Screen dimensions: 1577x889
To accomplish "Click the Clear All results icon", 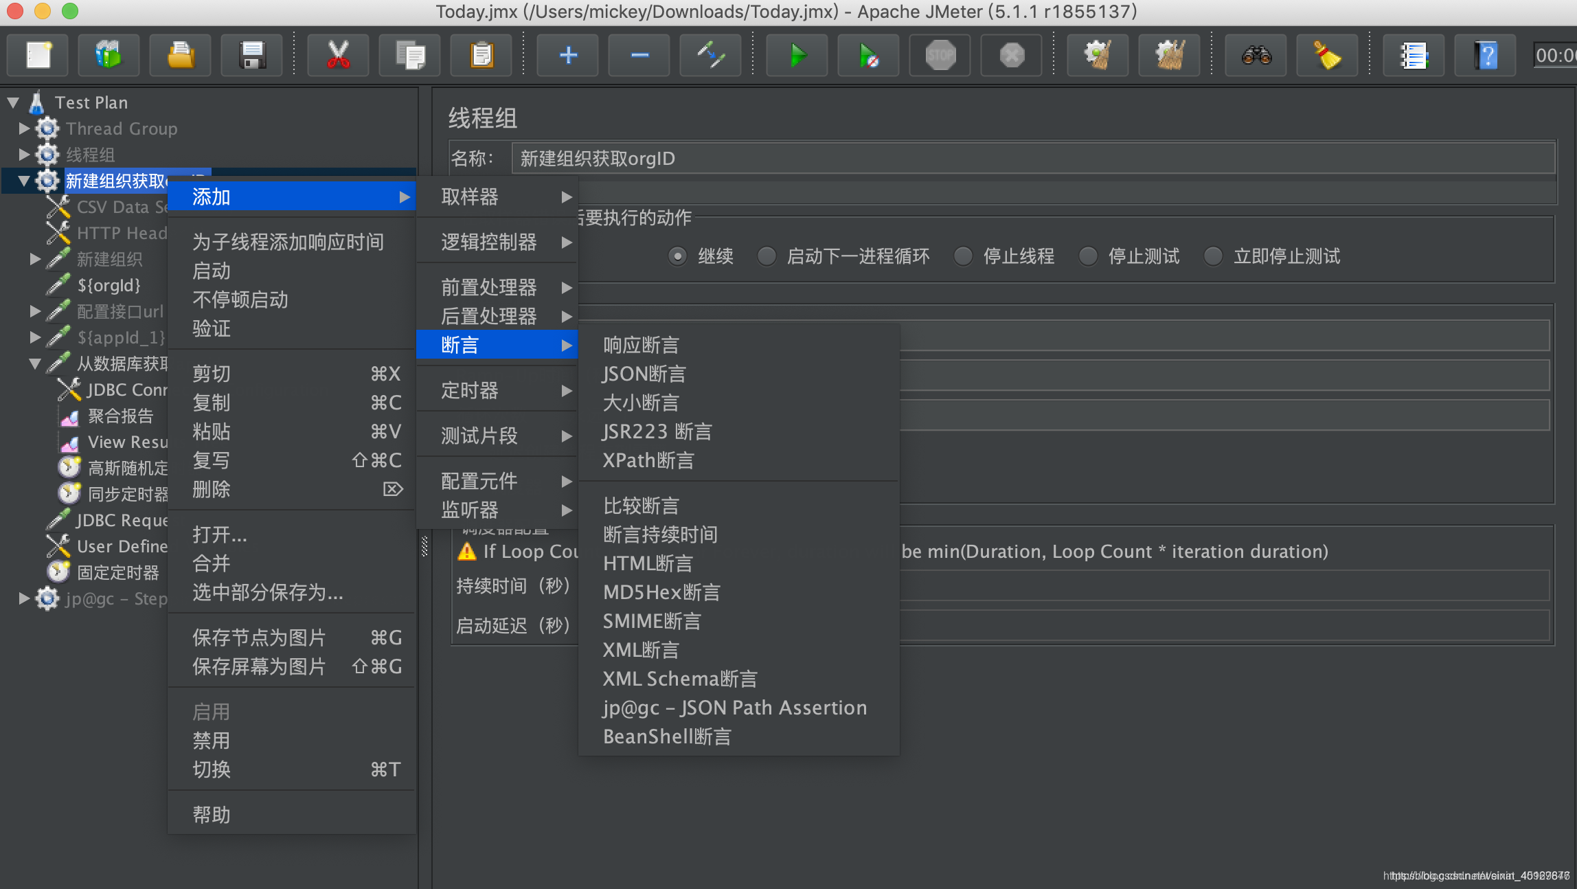I will tap(1169, 55).
